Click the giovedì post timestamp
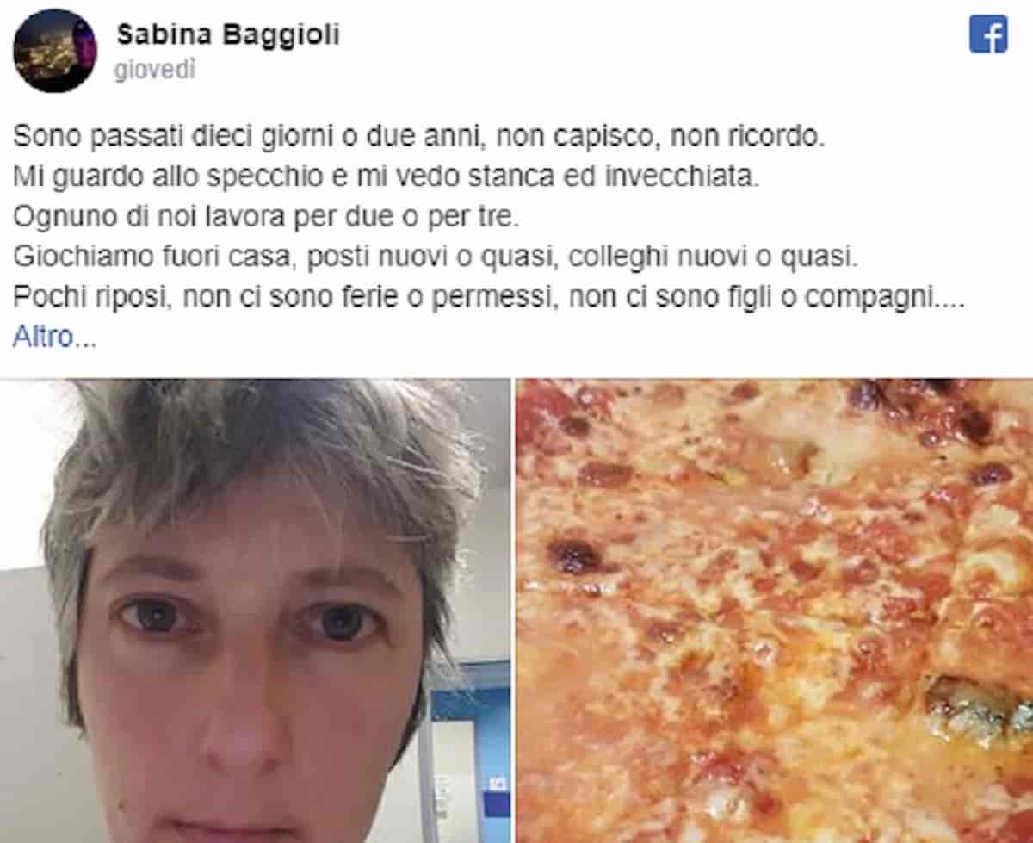1033x843 pixels. tap(156, 71)
